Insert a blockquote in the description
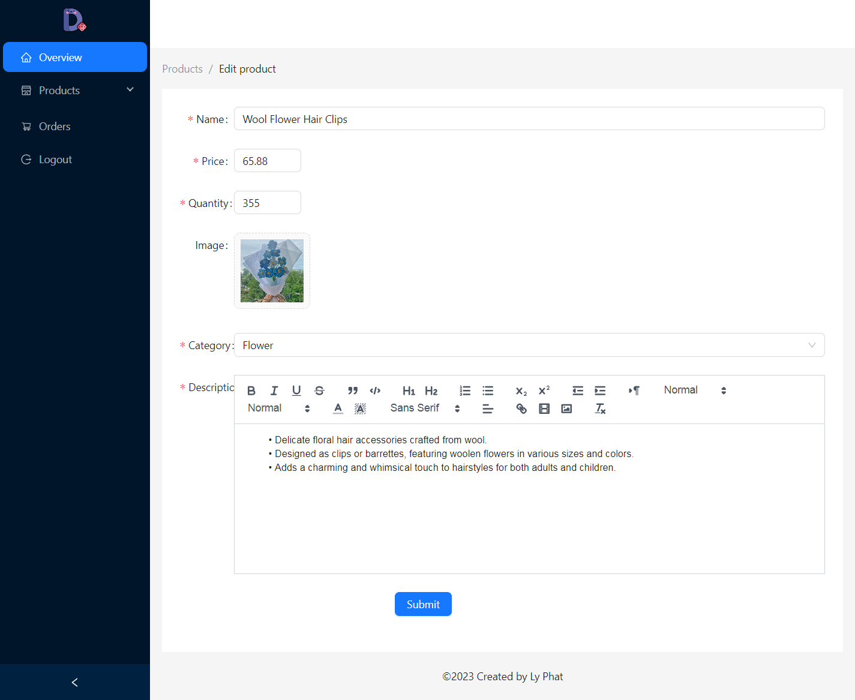 [352, 390]
